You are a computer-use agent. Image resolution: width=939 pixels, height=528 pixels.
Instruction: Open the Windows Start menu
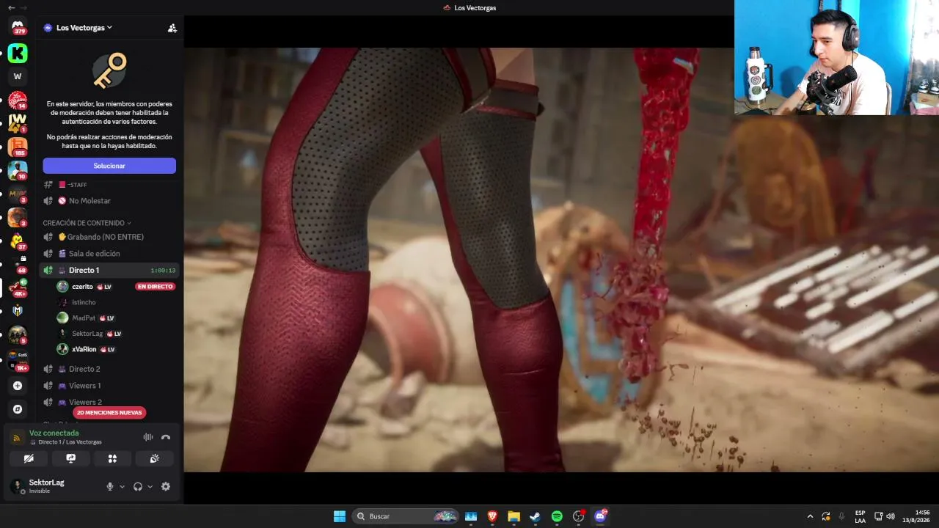[340, 516]
